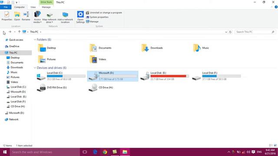Select the Rename ribbon tool
The image size is (278, 156).
point(26,16)
